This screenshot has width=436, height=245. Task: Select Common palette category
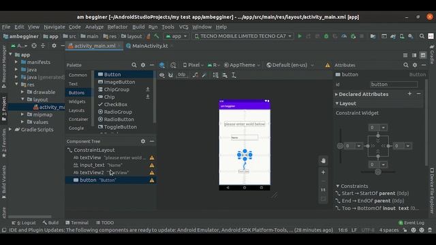[78, 75]
